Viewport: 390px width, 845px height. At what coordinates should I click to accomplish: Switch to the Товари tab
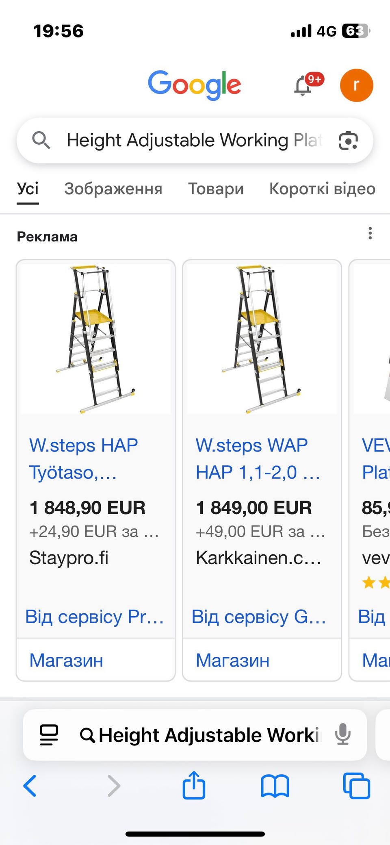coord(216,189)
